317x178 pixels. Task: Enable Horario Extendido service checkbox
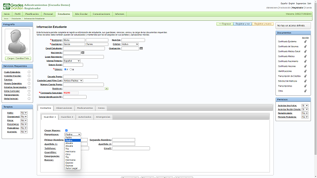coord(29,84)
